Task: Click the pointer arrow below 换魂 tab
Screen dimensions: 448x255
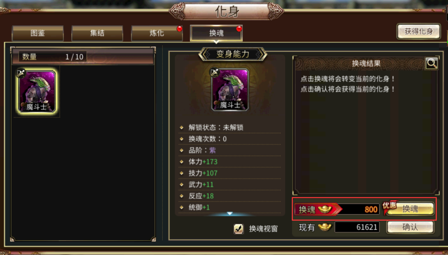Action: click(x=216, y=42)
